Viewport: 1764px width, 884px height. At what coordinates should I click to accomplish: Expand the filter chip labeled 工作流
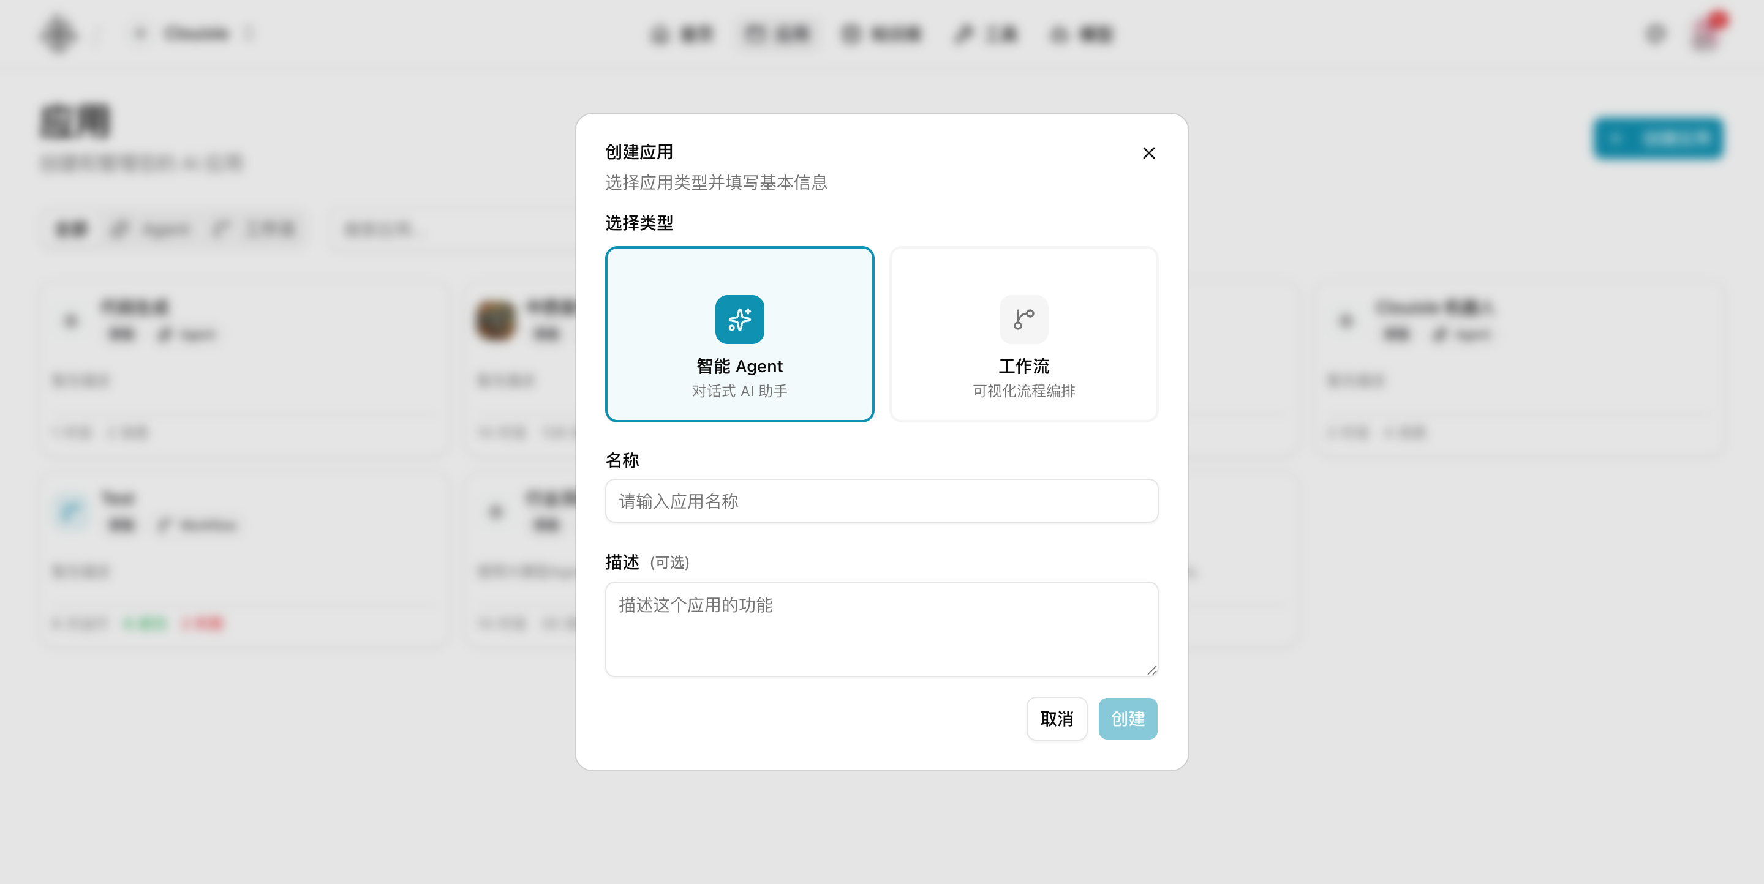[x=255, y=229]
